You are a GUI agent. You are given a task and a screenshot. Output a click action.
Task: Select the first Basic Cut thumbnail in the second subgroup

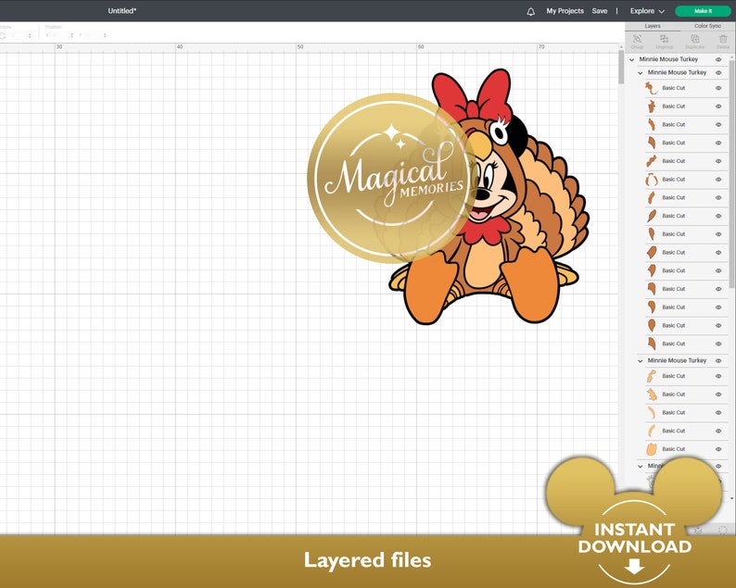[651, 376]
